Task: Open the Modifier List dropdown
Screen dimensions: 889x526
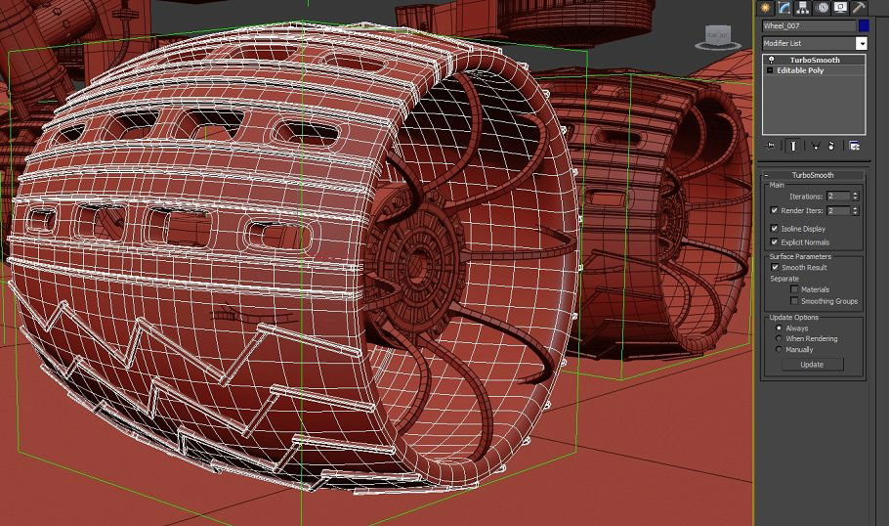Action: [x=862, y=44]
